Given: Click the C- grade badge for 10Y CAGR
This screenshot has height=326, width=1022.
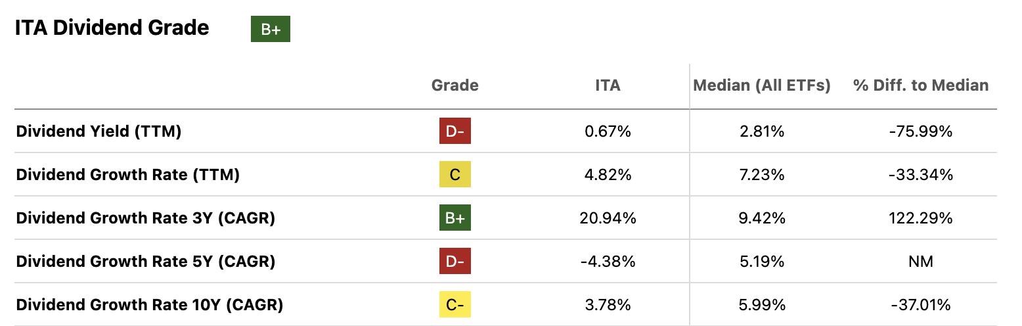Looking at the screenshot, I should point(455,305).
